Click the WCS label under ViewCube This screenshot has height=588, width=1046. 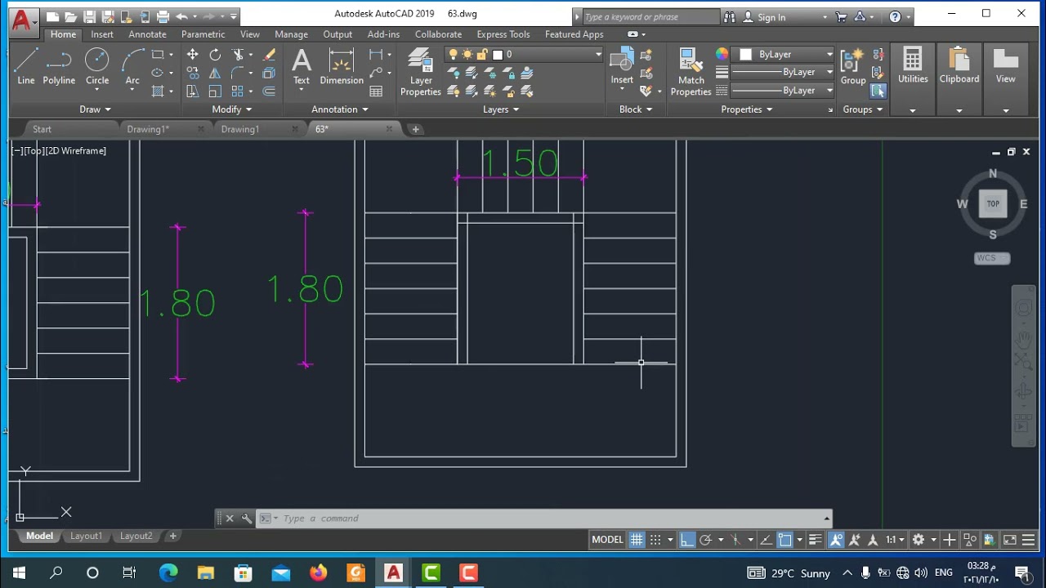click(x=992, y=258)
